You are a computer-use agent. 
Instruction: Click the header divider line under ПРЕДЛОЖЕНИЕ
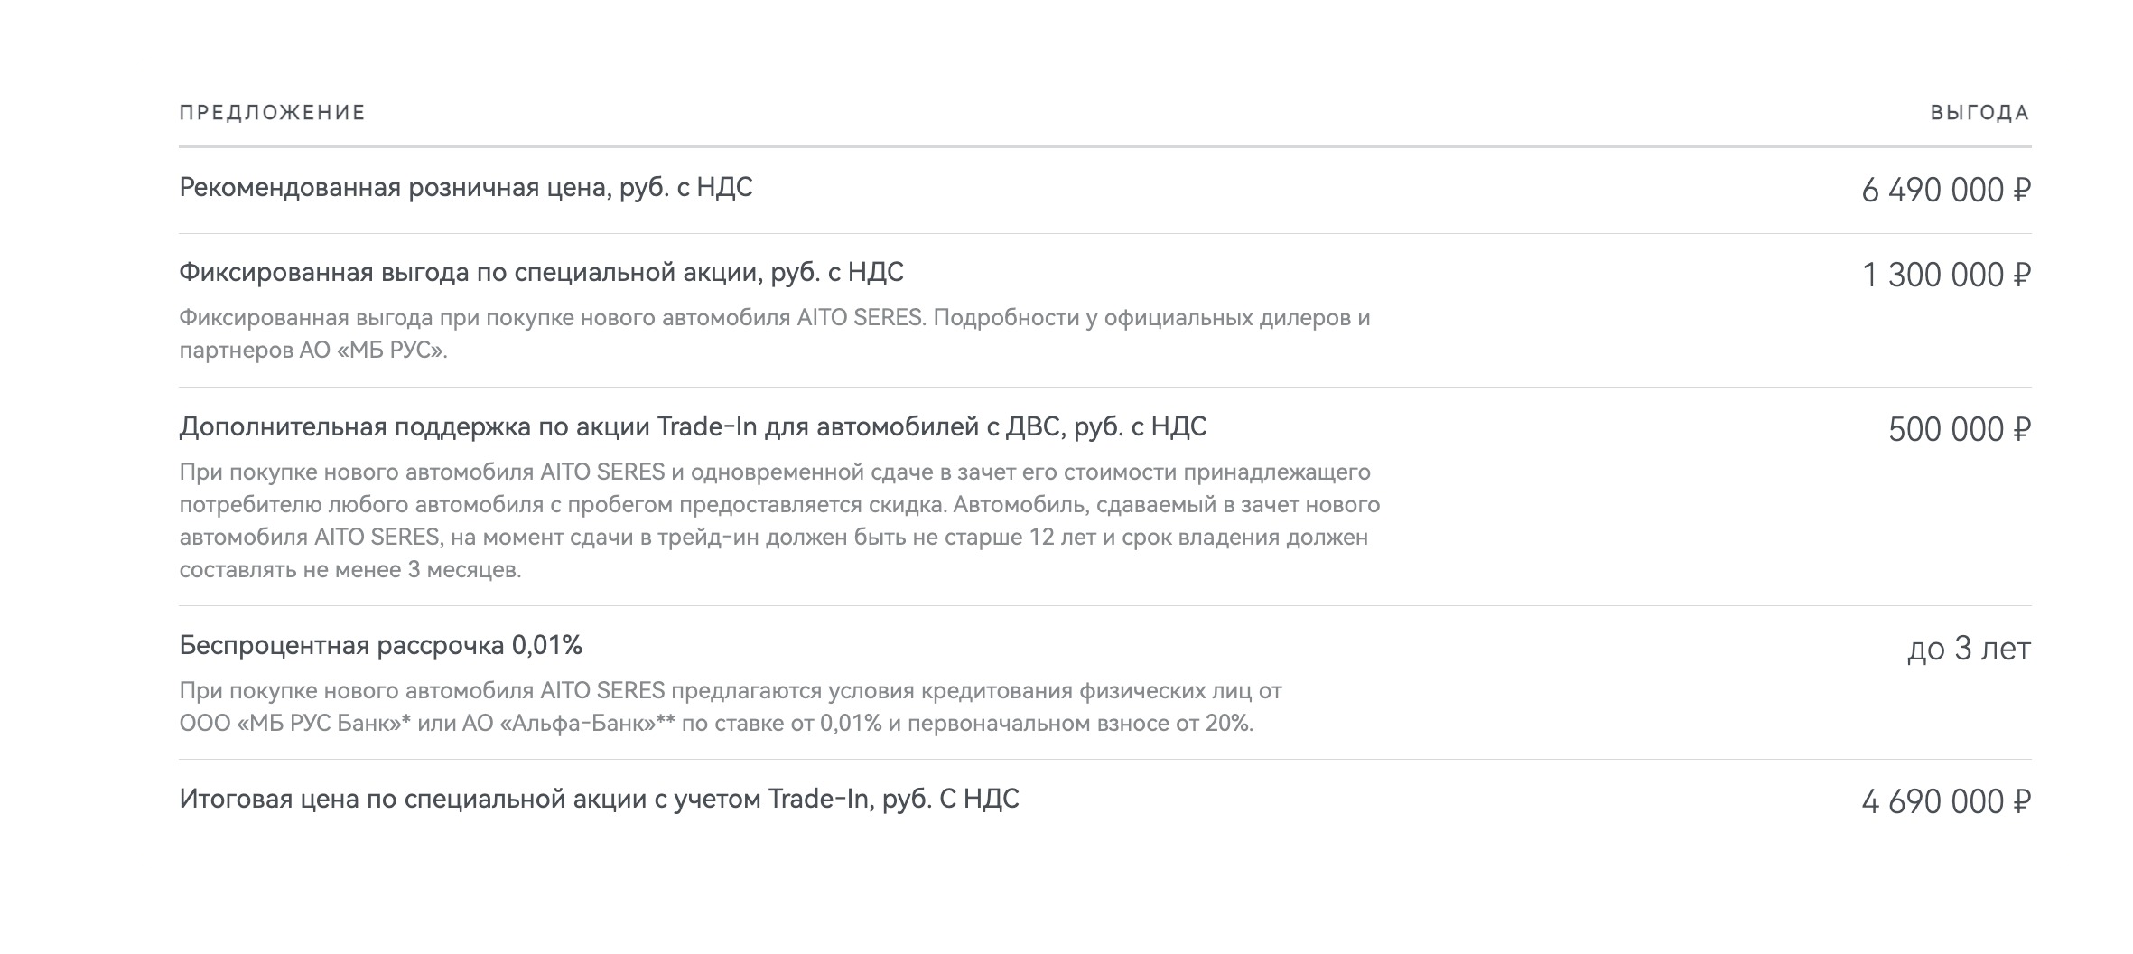(x=1105, y=146)
